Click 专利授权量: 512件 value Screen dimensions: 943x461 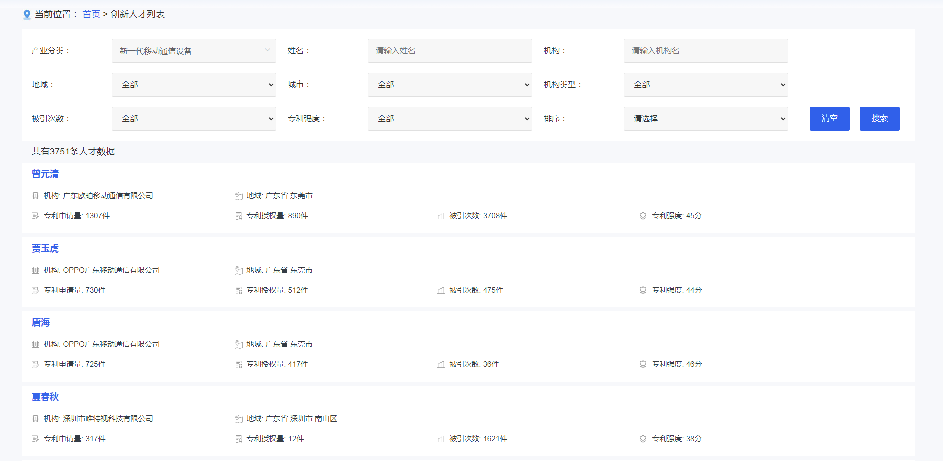277,290
